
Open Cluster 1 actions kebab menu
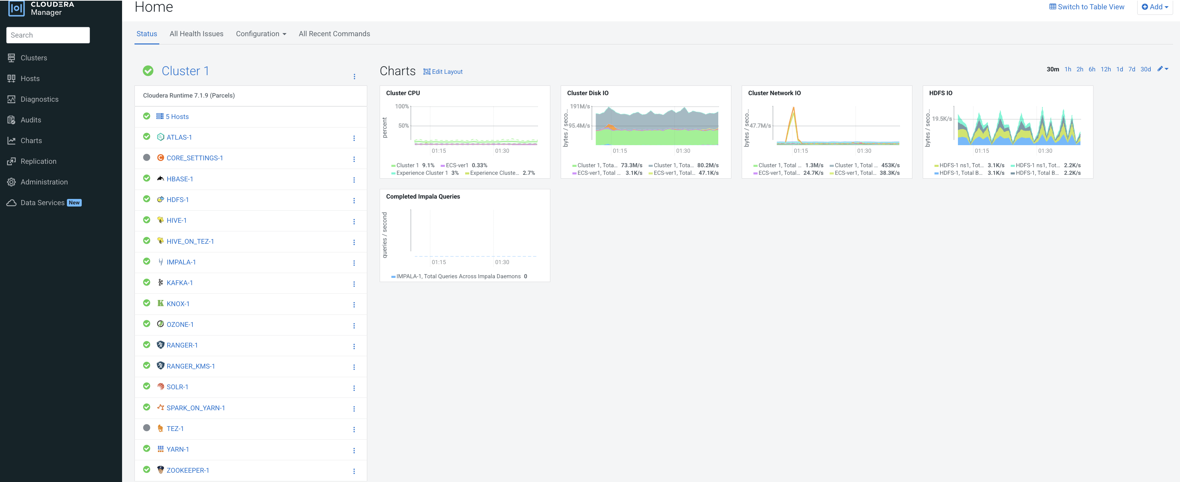[354, 77]
